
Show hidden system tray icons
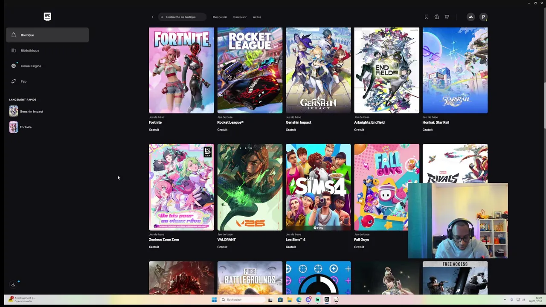coord(505,300)
